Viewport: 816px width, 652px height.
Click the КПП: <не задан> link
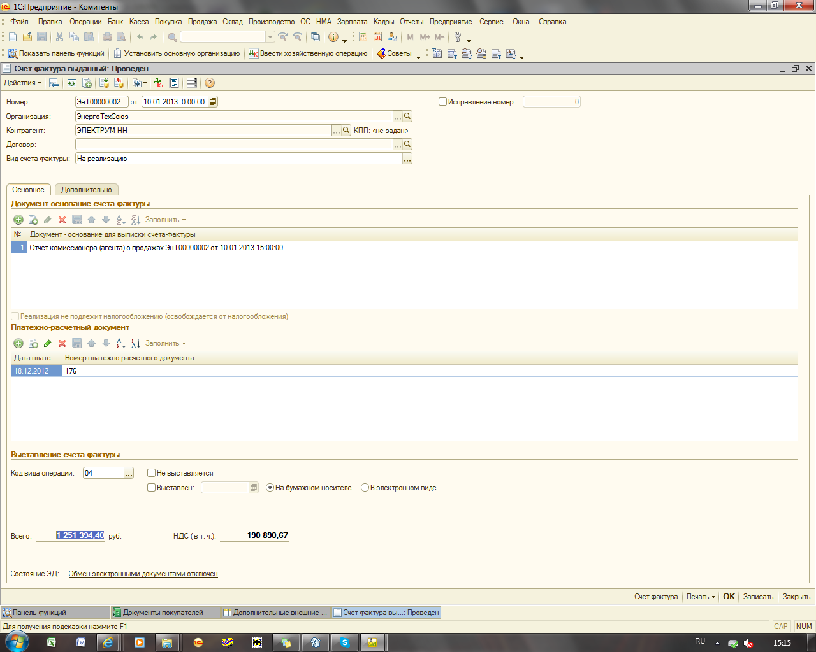coord(381,131)
